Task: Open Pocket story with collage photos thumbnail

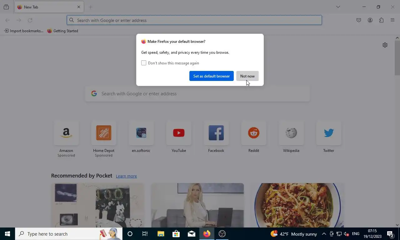Action: (x=97, y=205)
